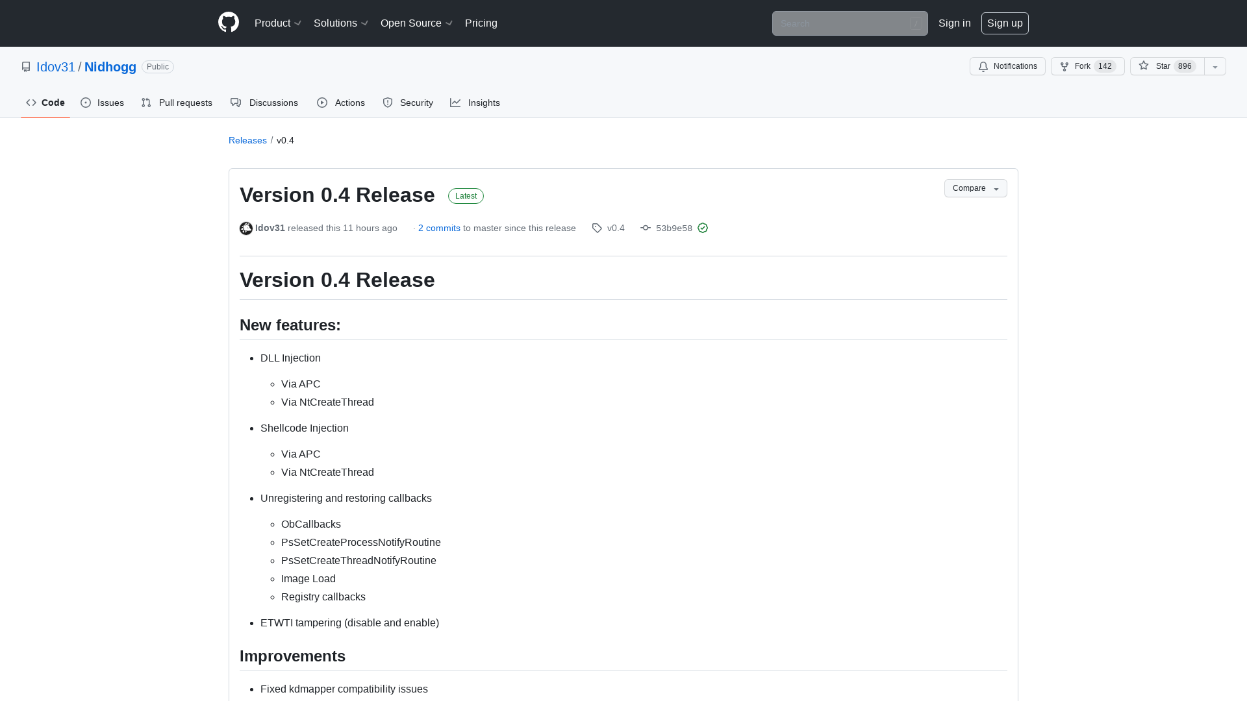Image resolution: width=1247 pixels, height=701 pixels.
Task: Open the GitHub homepage logo
Action: (x=229, y=23)
